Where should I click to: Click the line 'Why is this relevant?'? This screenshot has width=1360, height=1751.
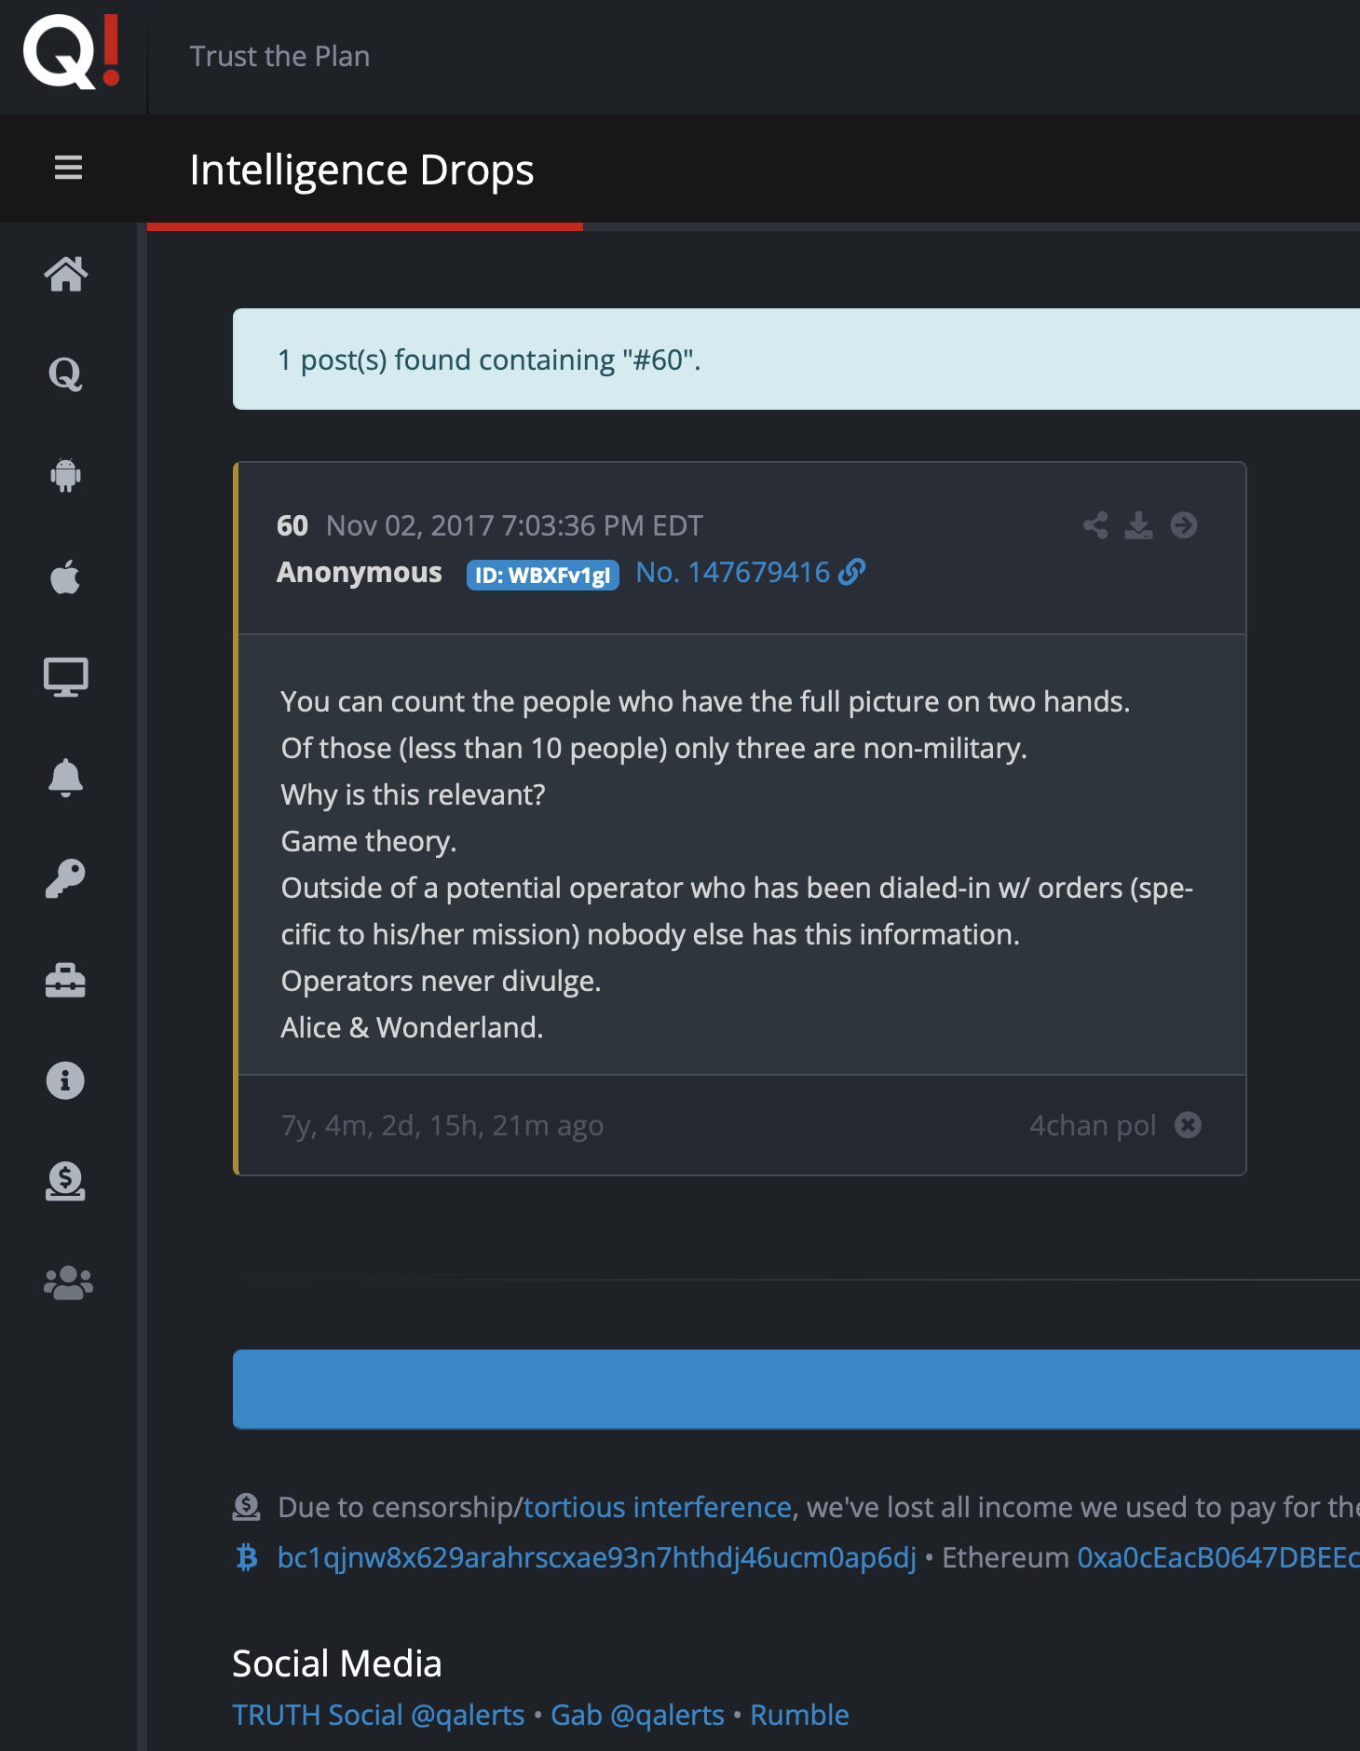point(414,794)
